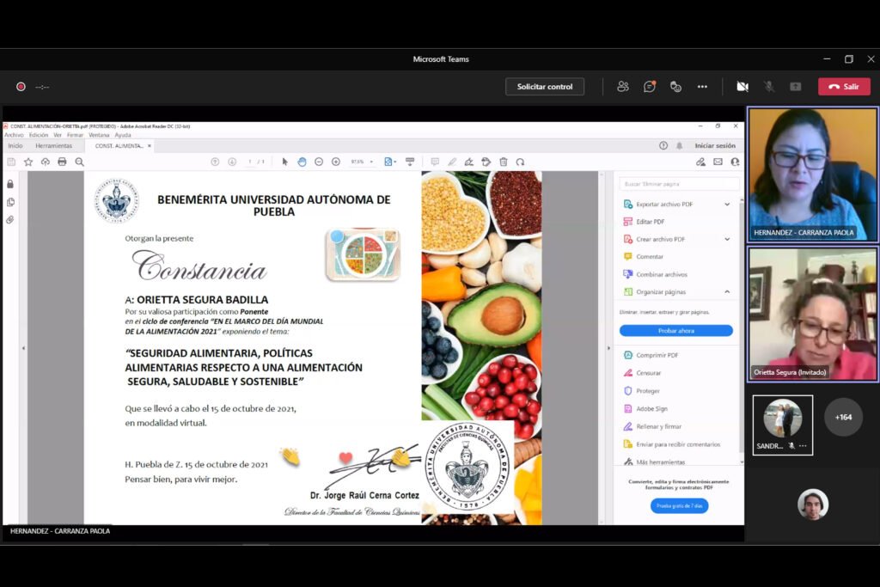Toggle screen sharing in Teams toolbar

click(796, 87)
